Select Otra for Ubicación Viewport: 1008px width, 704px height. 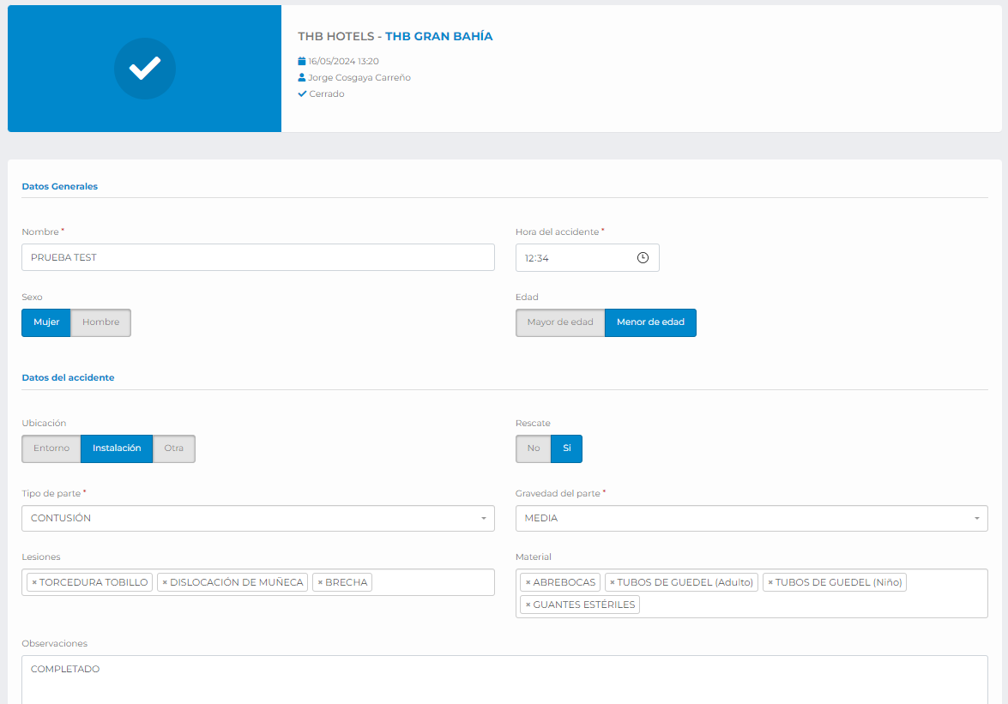pyautogui.click(x=174, y=448)
